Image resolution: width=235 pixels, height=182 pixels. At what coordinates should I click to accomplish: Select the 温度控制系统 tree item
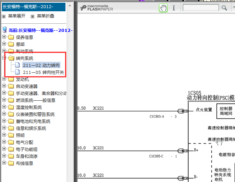[x=29, y=107]
